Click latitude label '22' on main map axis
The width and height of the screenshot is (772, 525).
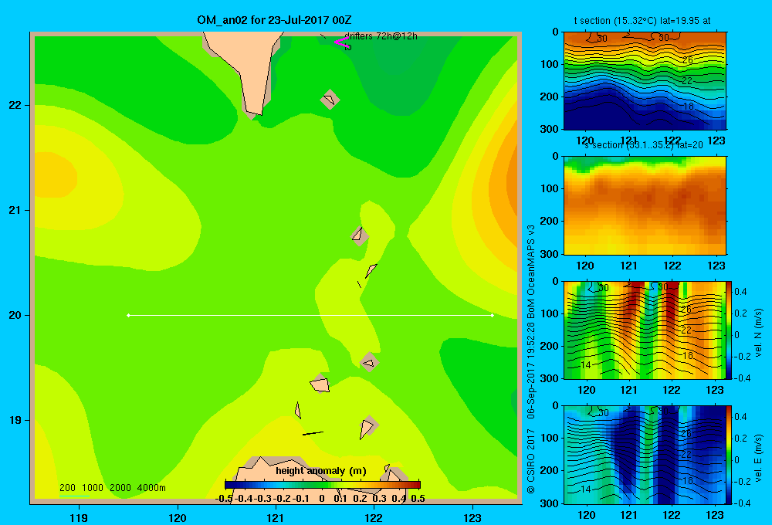coord(15,105)
